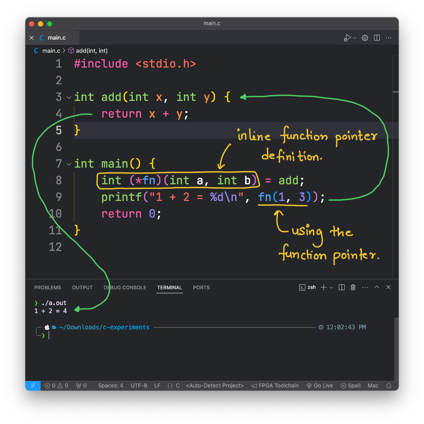This screenshot has width=424, height=424.
Task: Open the editor settings gear icon
Action: (x=365, y=38)
